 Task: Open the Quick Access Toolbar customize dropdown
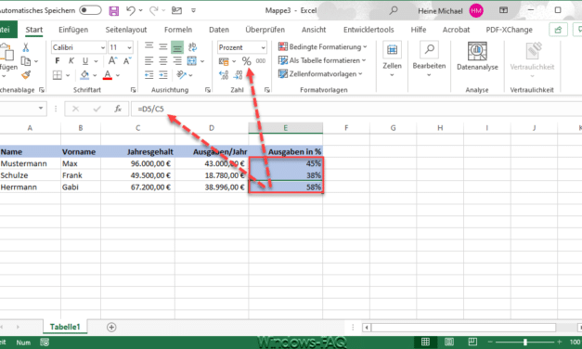193,11
